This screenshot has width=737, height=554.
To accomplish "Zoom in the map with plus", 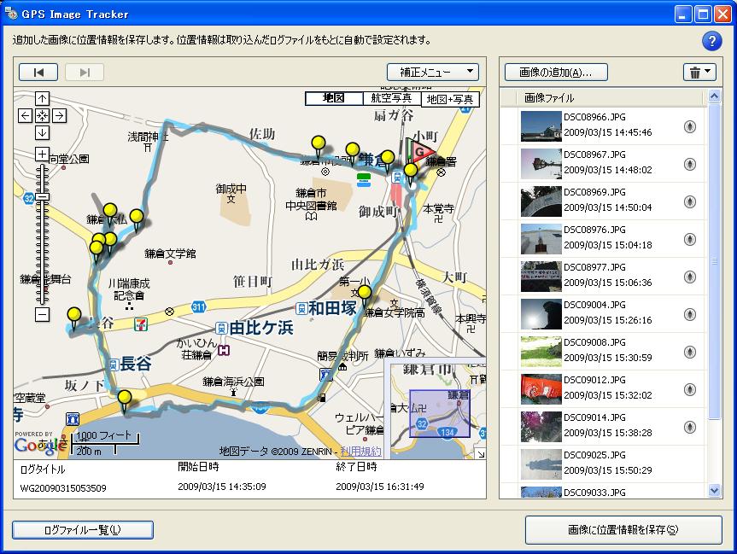I will coord(43,155).
